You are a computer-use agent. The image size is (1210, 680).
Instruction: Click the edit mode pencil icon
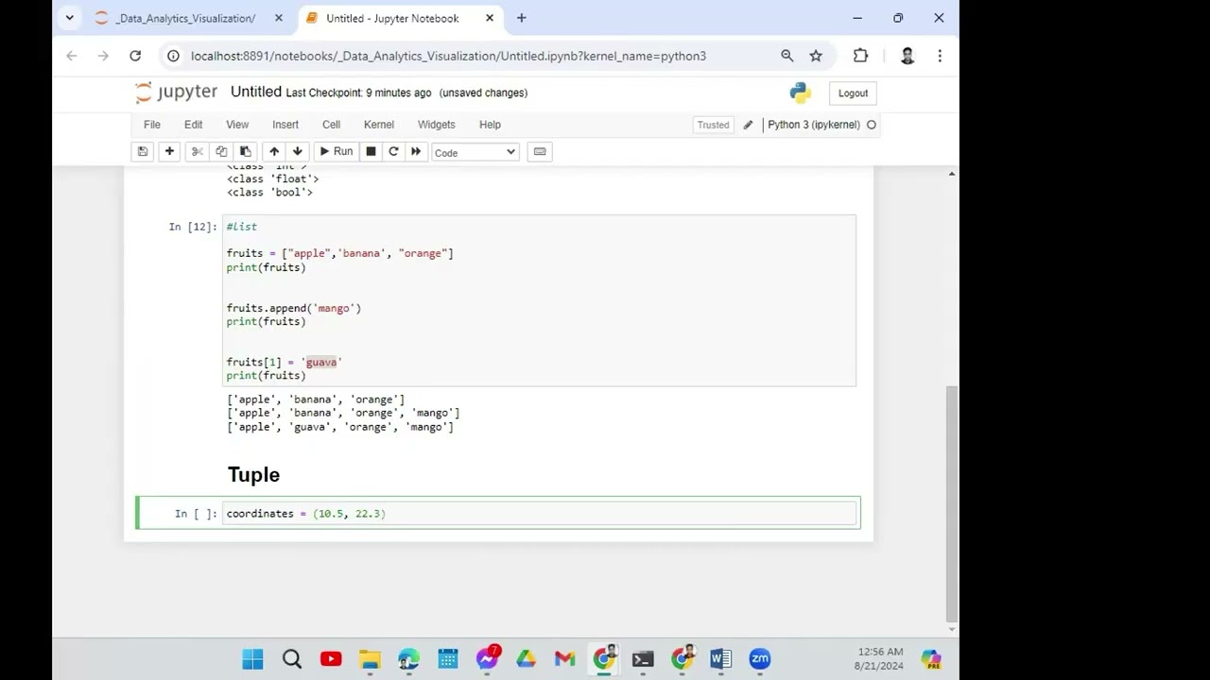[748, 125]
